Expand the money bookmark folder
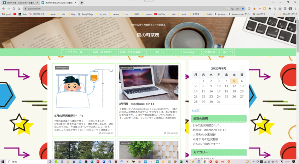 (x=147, y=14)
